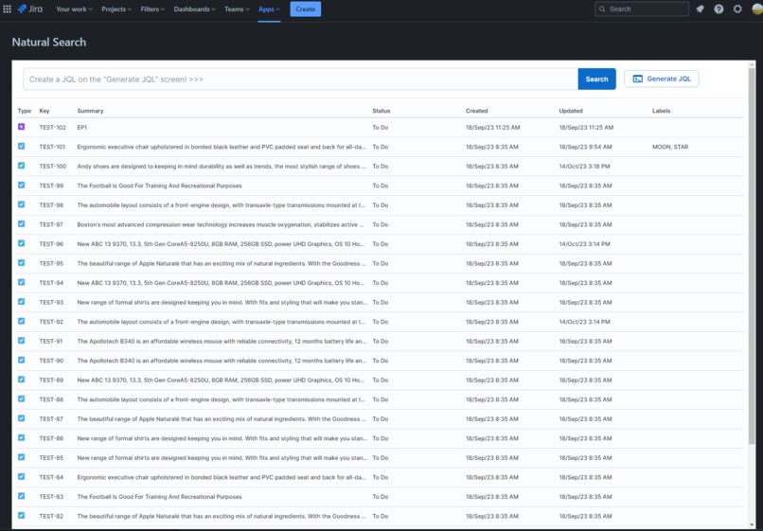Open the Generate JQL screen

662,79
